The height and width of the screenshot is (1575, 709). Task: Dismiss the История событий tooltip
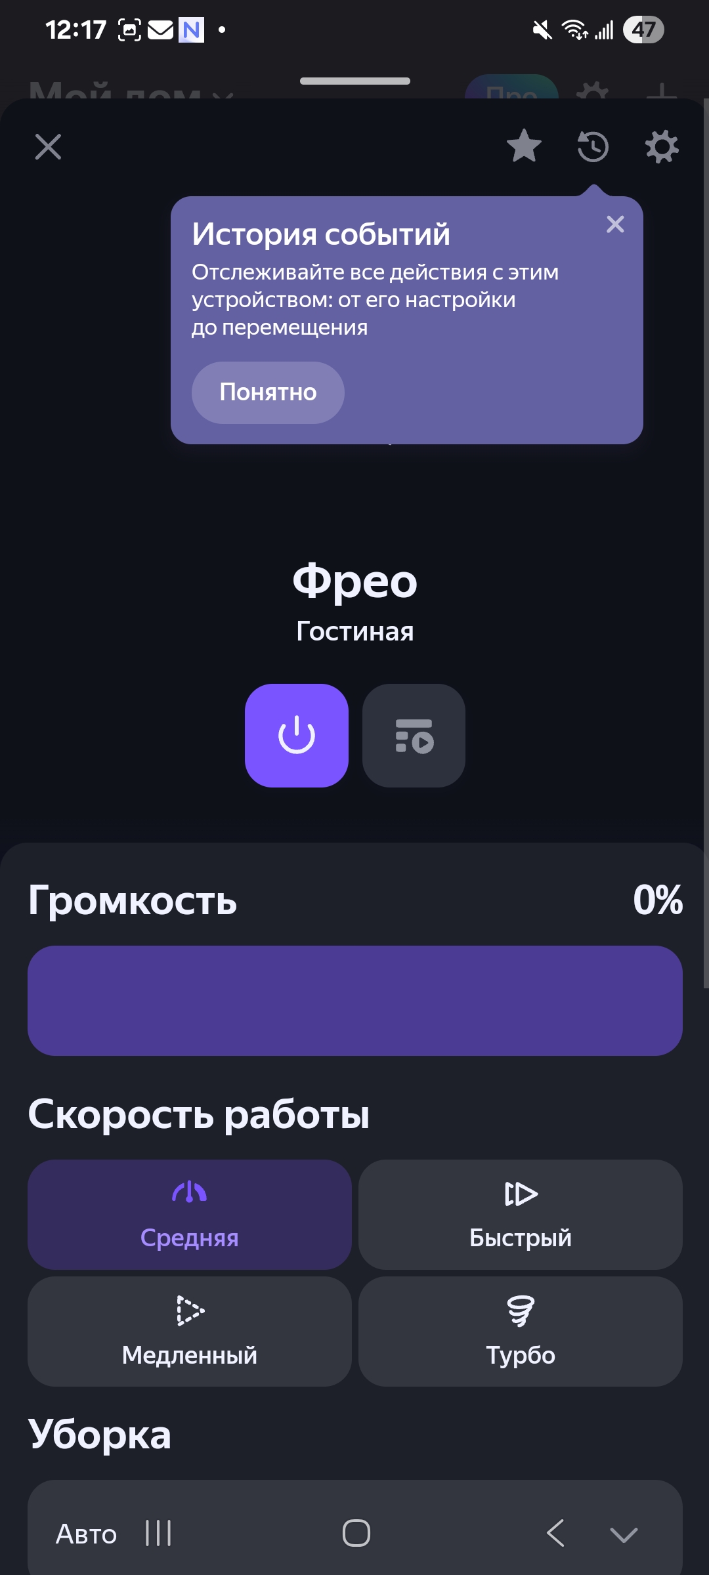click(x=615, y=224)
